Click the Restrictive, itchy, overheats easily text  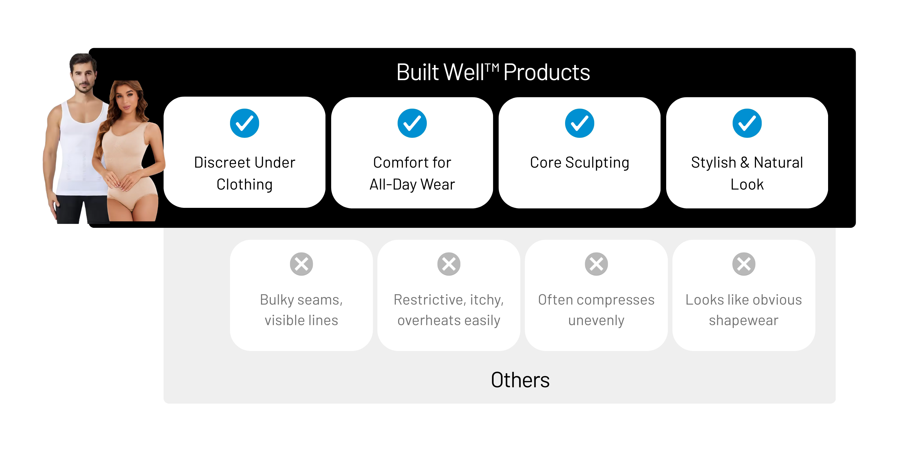point(449,310)
